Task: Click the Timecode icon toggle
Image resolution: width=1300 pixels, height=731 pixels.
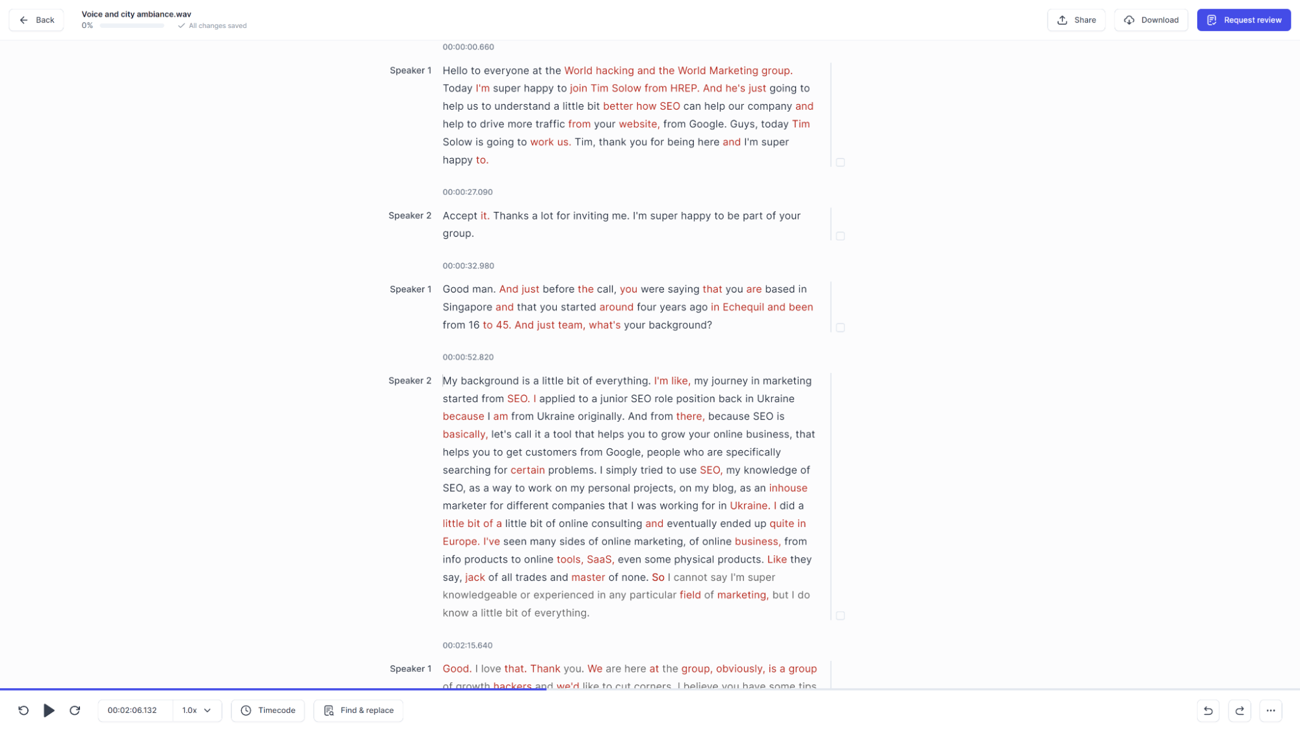Action: [x=246, y=710]
